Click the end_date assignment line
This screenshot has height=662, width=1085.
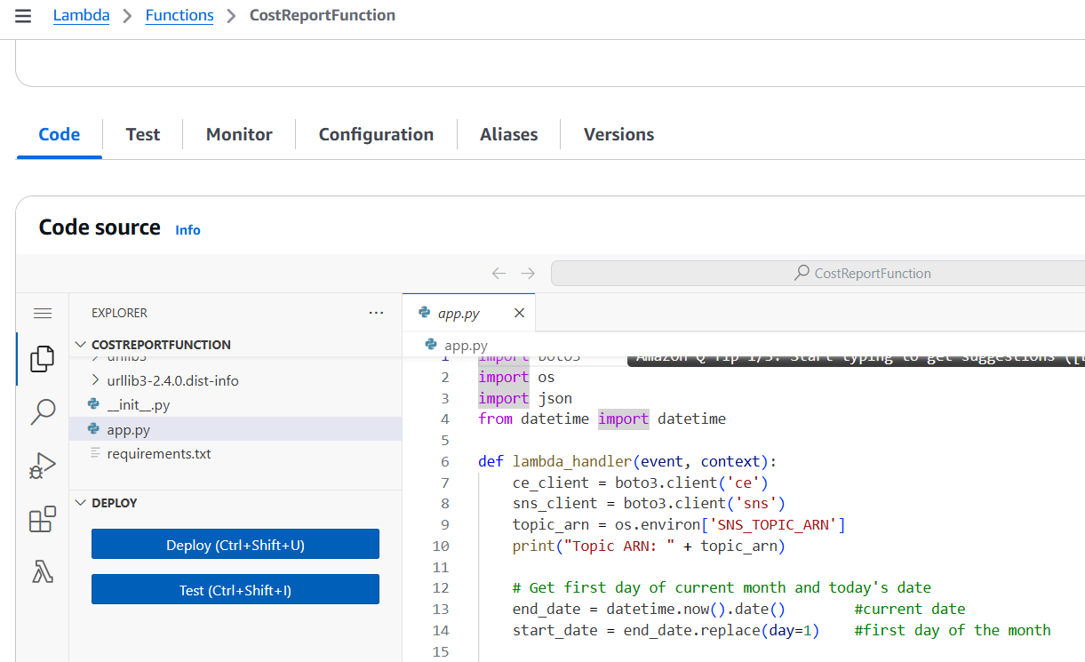coord(649,609)
